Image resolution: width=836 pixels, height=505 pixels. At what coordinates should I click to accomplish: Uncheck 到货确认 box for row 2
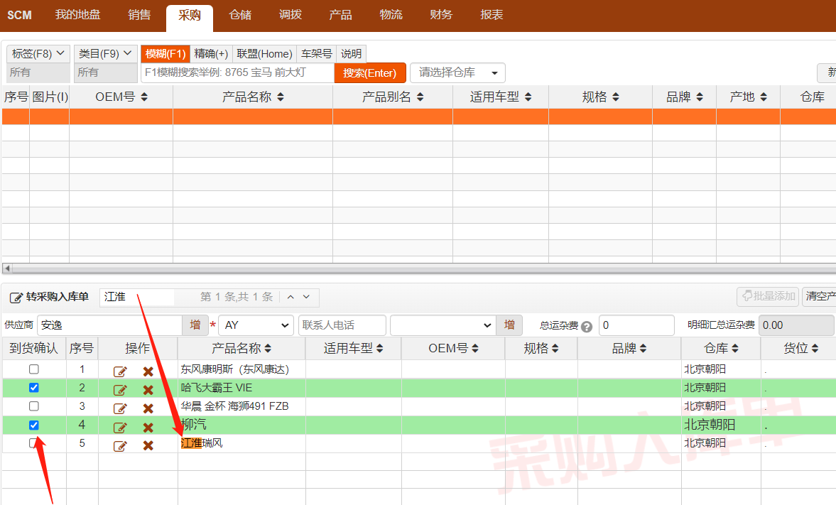[33, 388]
